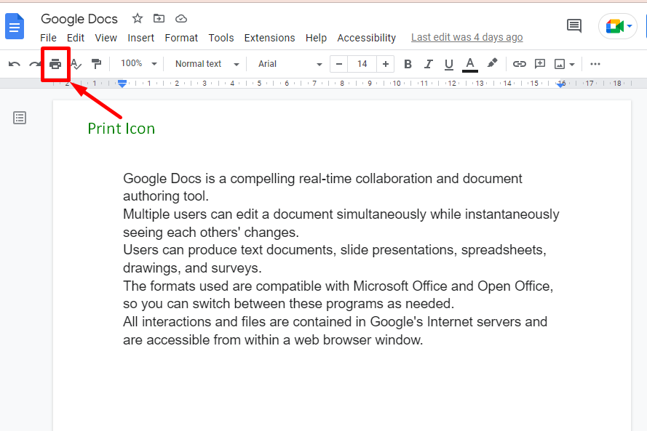Expand the Insert image dropdown arrow

pyautogui.click(x=572, y=64)
